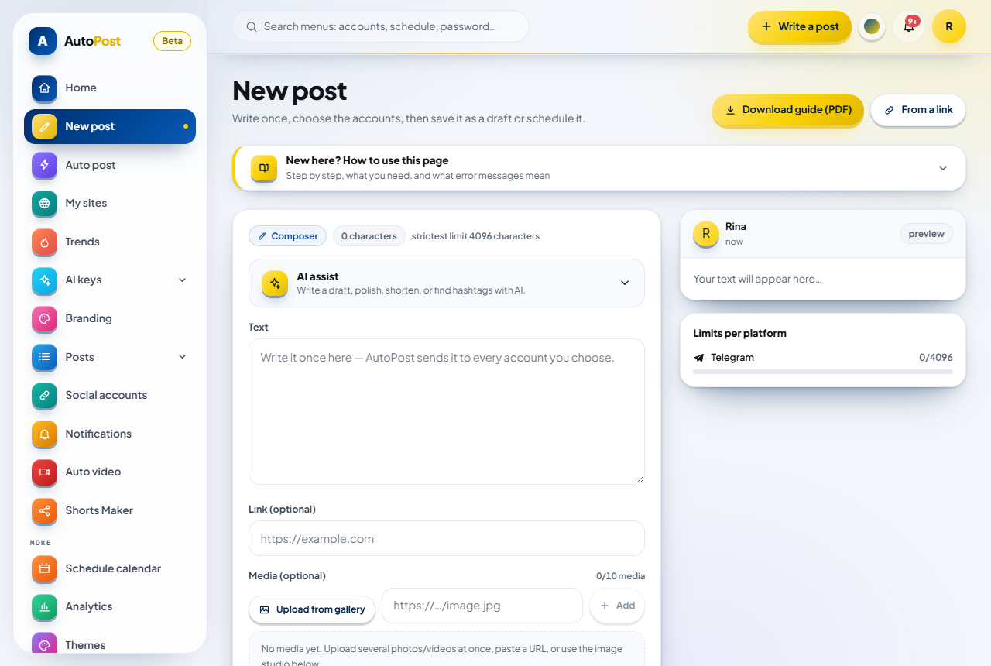The height and width of the screenshot is (666, 991).
Task: Focus the menu search field
Action: (381, 26)
